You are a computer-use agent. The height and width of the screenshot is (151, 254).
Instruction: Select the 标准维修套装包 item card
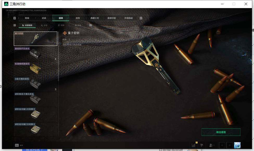coord(35,69)
